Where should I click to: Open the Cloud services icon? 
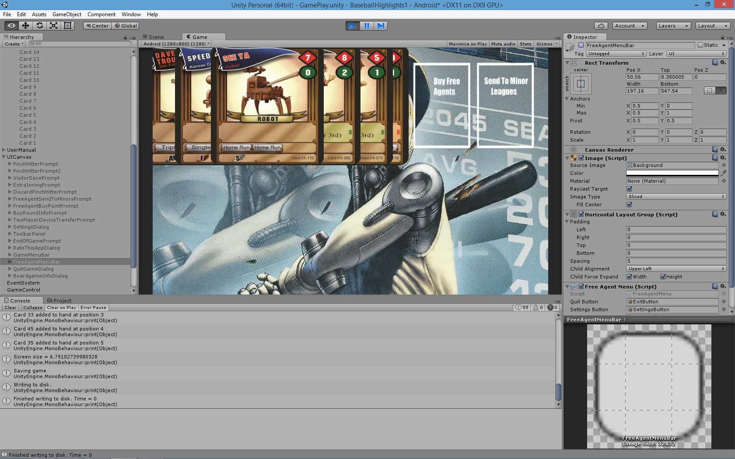pyautogui.click(x=601, y=26)
